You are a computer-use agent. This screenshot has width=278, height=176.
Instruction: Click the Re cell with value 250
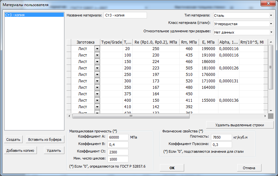point(156,49)
